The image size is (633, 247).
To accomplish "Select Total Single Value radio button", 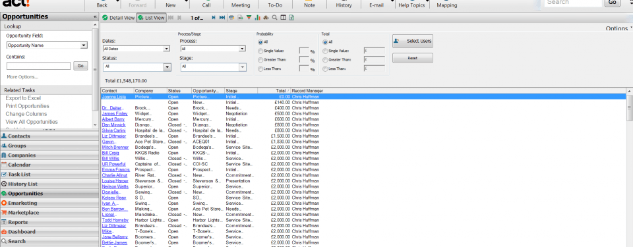I will point(324,51).
